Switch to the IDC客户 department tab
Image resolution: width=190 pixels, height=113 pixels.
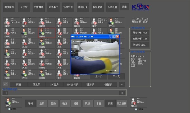[x=54, y=85]
